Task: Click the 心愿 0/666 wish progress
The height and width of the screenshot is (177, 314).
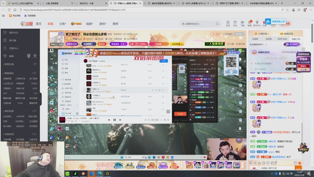Action: 138,44
